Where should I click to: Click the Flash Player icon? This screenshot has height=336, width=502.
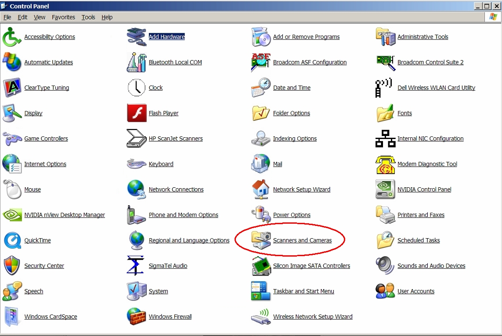[137, 113]
